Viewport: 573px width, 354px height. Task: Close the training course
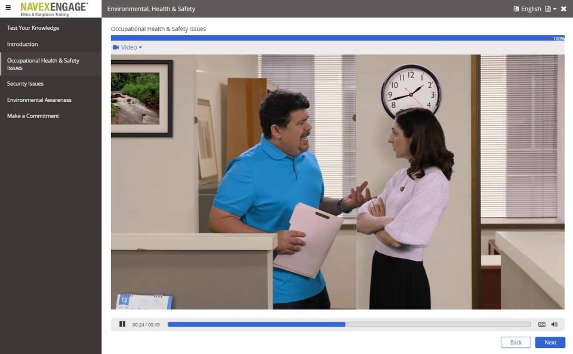pyautogui.click(x=563, y=9)
